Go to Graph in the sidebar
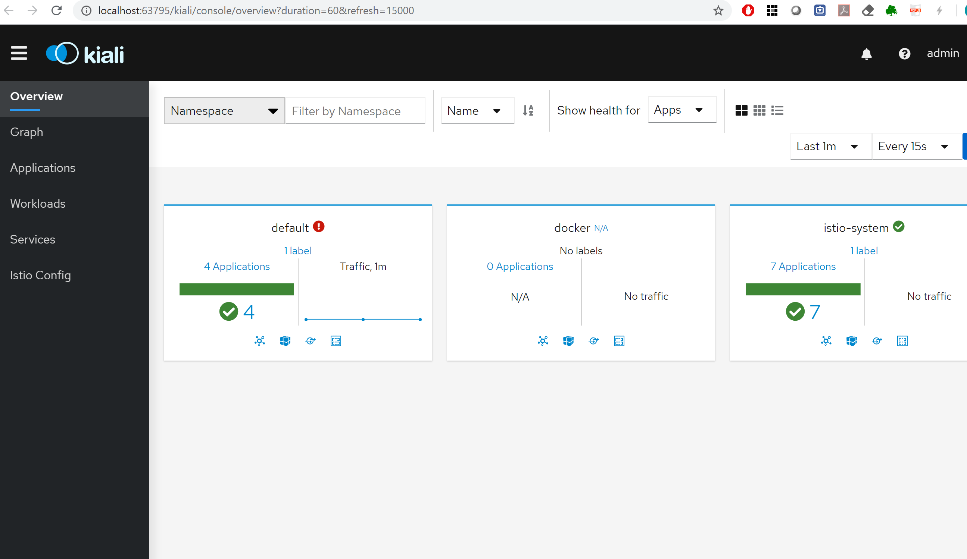Screen dimensions: 967x559 (26, 132)
